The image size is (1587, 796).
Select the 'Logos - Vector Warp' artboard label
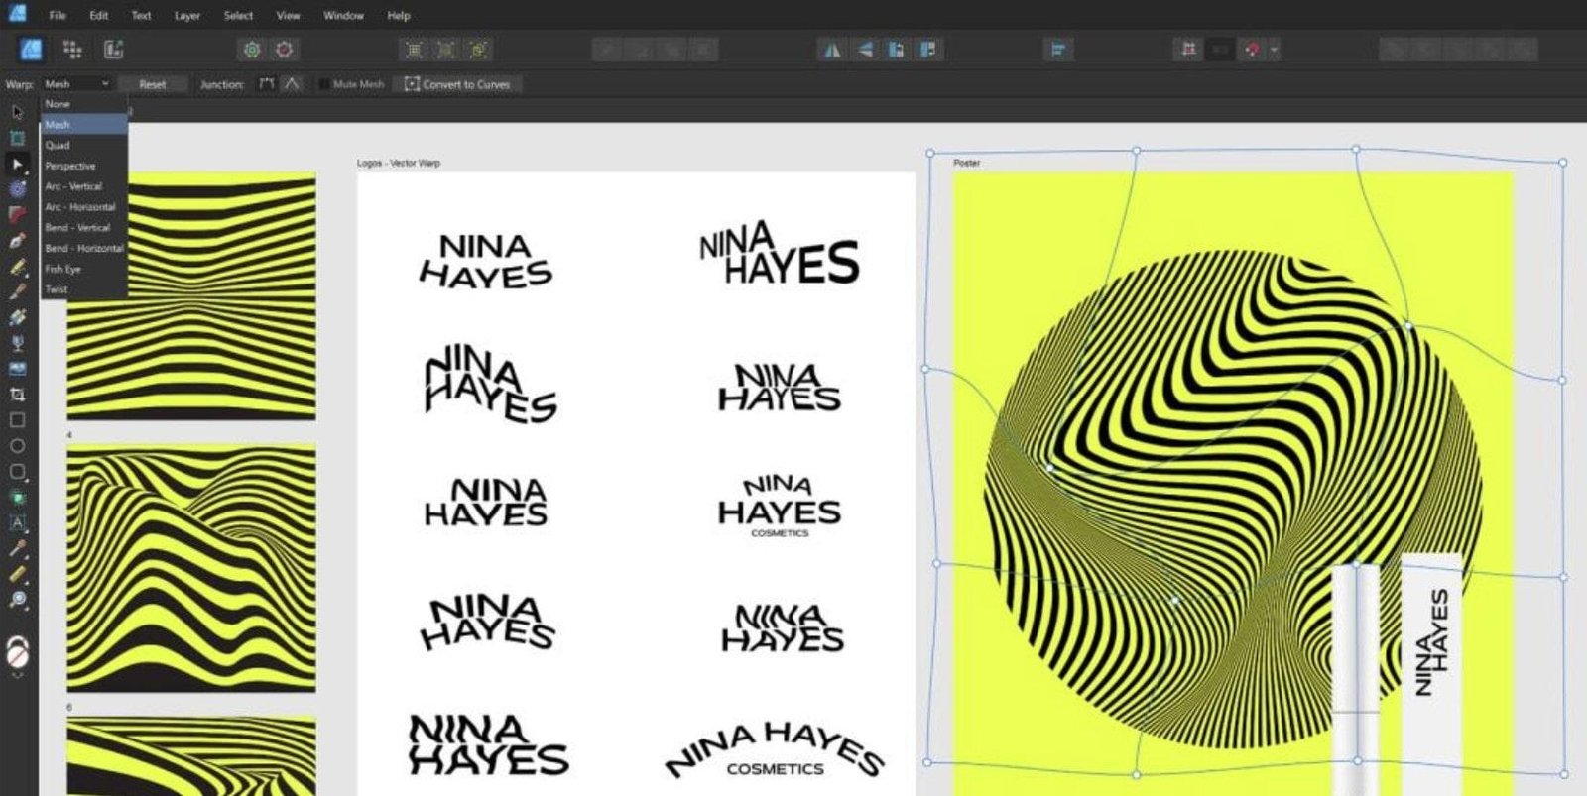point(399,163)
